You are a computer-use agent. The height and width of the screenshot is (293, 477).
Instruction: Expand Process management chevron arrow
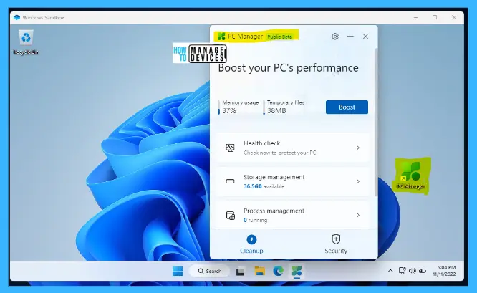pos(358,215)
